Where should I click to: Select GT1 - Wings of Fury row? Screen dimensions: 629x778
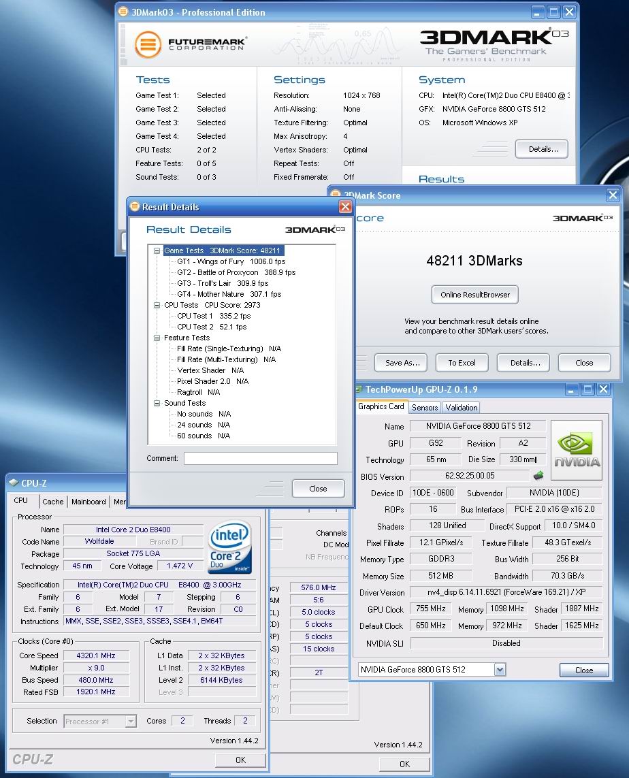(231, 261)
